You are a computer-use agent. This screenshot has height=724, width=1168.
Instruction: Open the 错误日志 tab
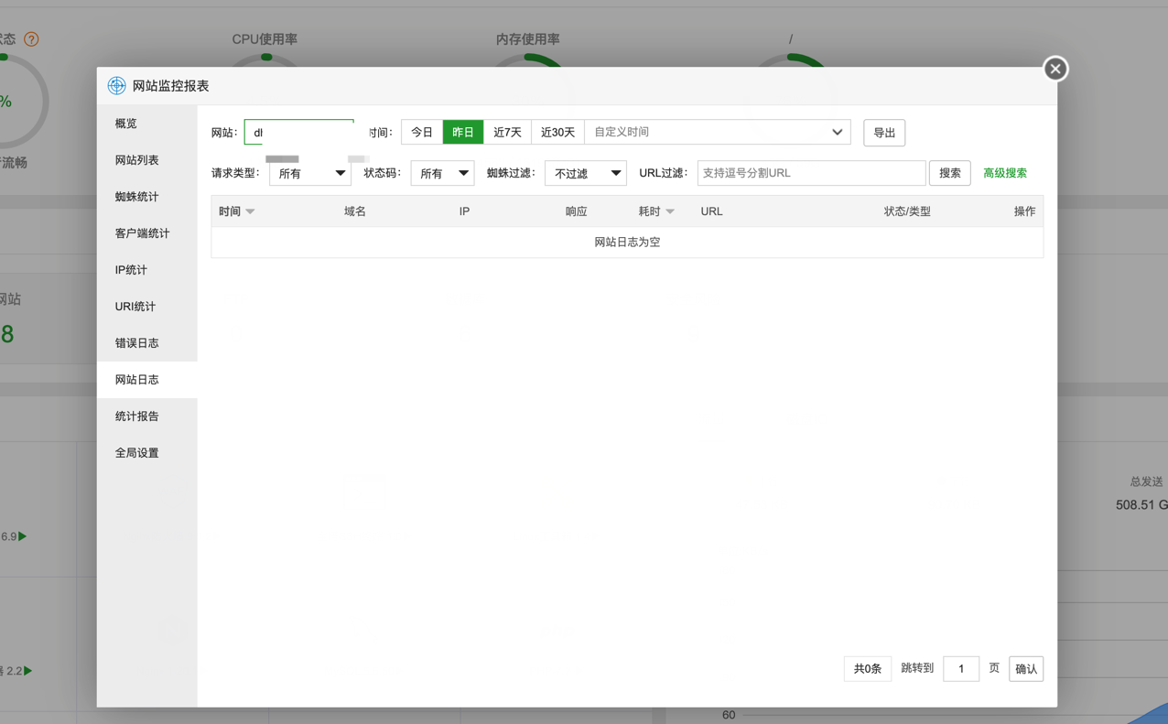coord(147,343)
